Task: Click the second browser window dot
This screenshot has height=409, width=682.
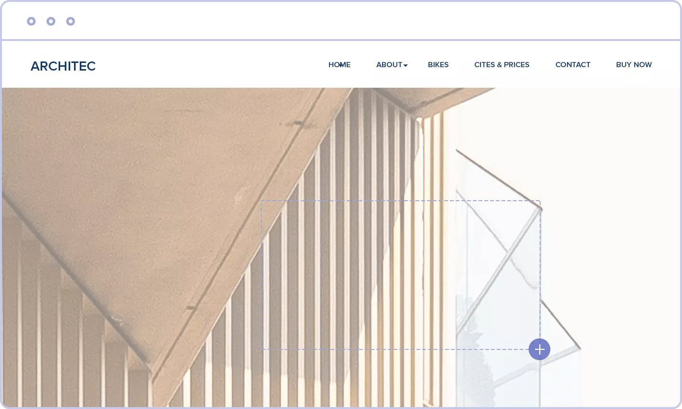Action: click(x=51, y=21)
